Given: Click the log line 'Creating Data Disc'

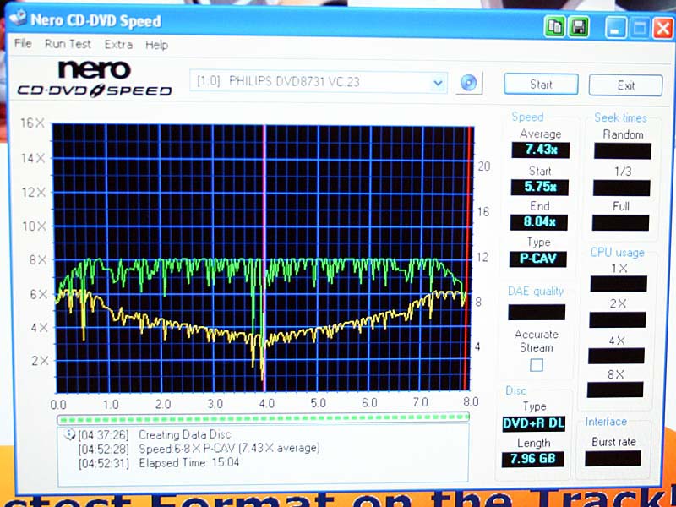Looking at the screenshot, I should tap(184, 434).
